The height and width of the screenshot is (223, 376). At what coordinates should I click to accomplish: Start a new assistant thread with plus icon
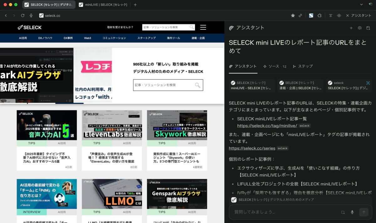click(x=351, y=28)
